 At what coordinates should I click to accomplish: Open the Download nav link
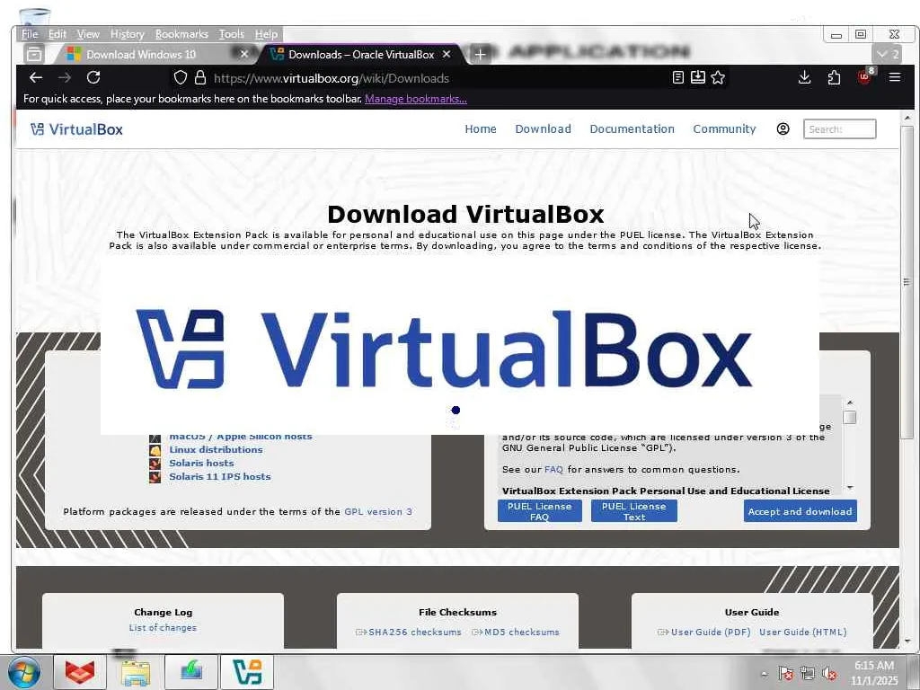point(543,129)
